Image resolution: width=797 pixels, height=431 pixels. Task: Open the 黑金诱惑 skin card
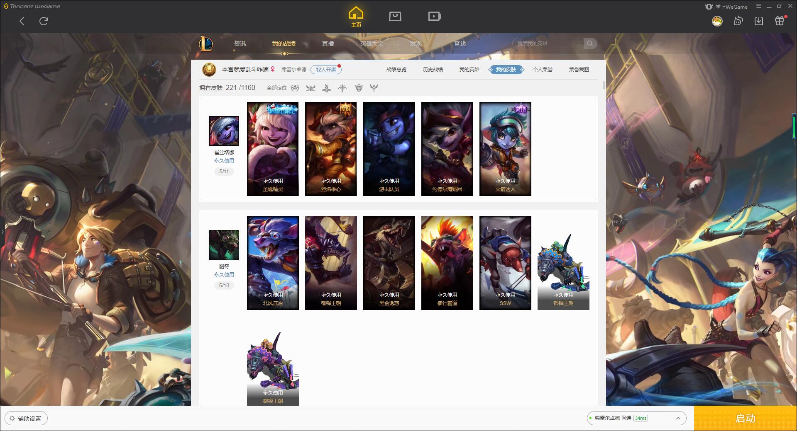click(389, 263)
